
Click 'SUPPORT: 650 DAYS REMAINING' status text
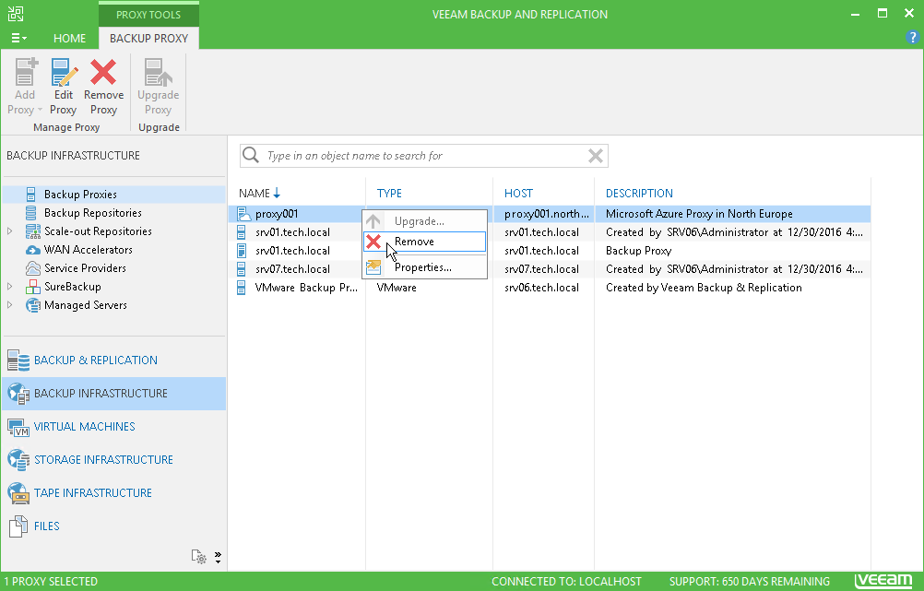point(749,582)
